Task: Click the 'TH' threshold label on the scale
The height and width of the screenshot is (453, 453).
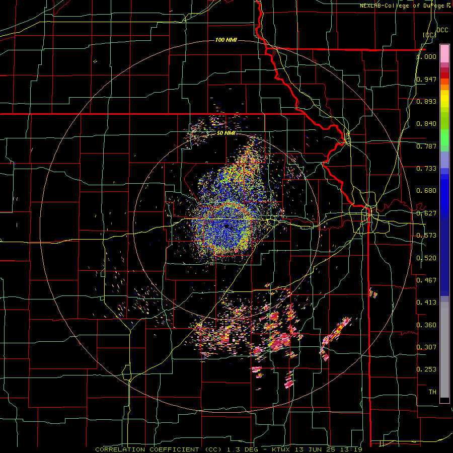Action: 432,392
